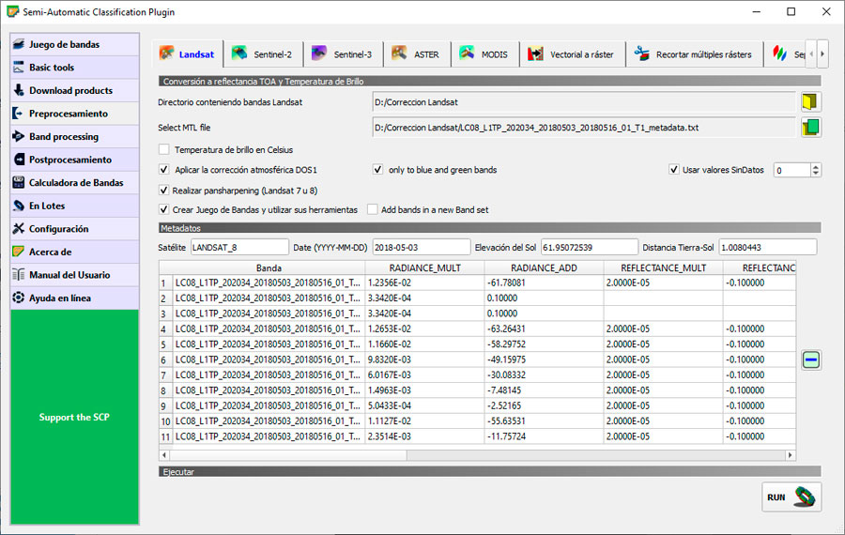Screen dimensions: 845x535
Task: Switch to the MODIS tab
Action: coord(484,54)
